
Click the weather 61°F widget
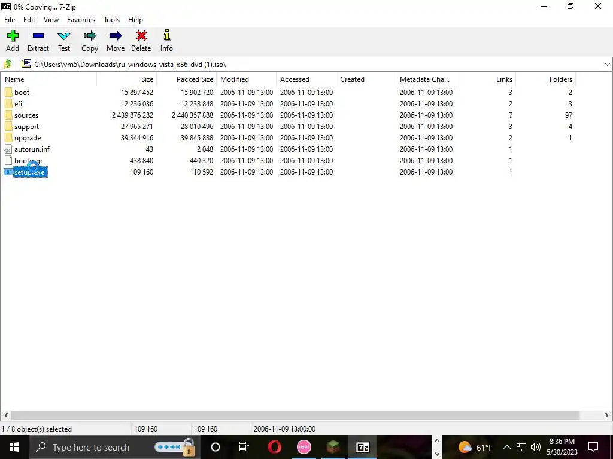click(475, 447)
